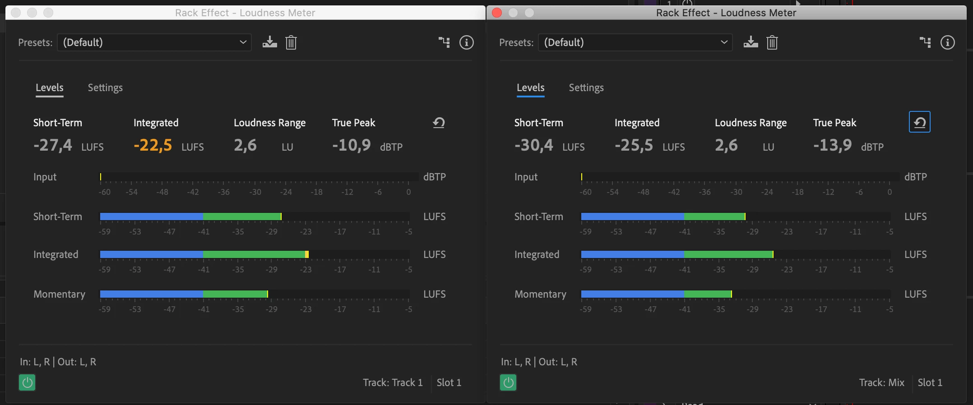Toggle power state of Track 1 effect
The width and height of the screenshot is (973, 405).
pos(27,382)
